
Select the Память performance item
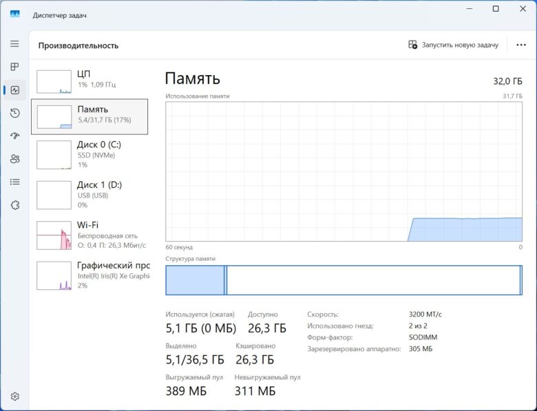click(89, 117)
